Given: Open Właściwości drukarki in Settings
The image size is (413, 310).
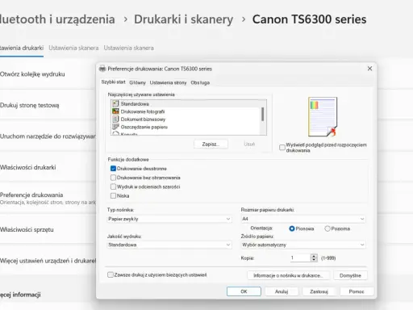Looking at the screenshot, I should pyautogui.click(x=48, y=167).
